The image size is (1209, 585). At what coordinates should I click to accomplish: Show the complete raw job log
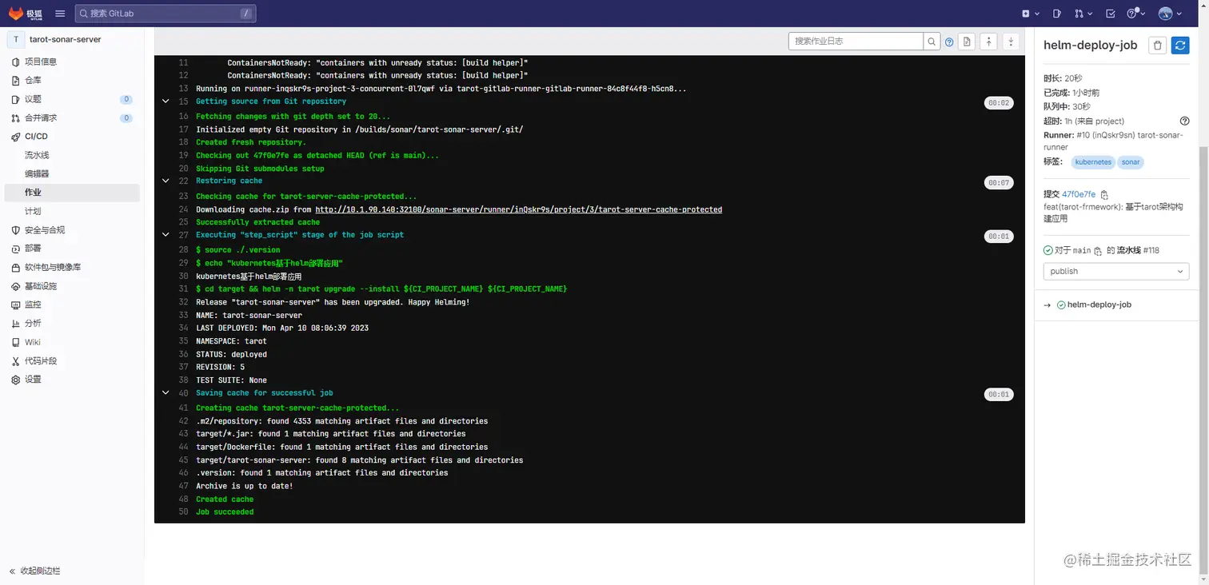point(968,42)
